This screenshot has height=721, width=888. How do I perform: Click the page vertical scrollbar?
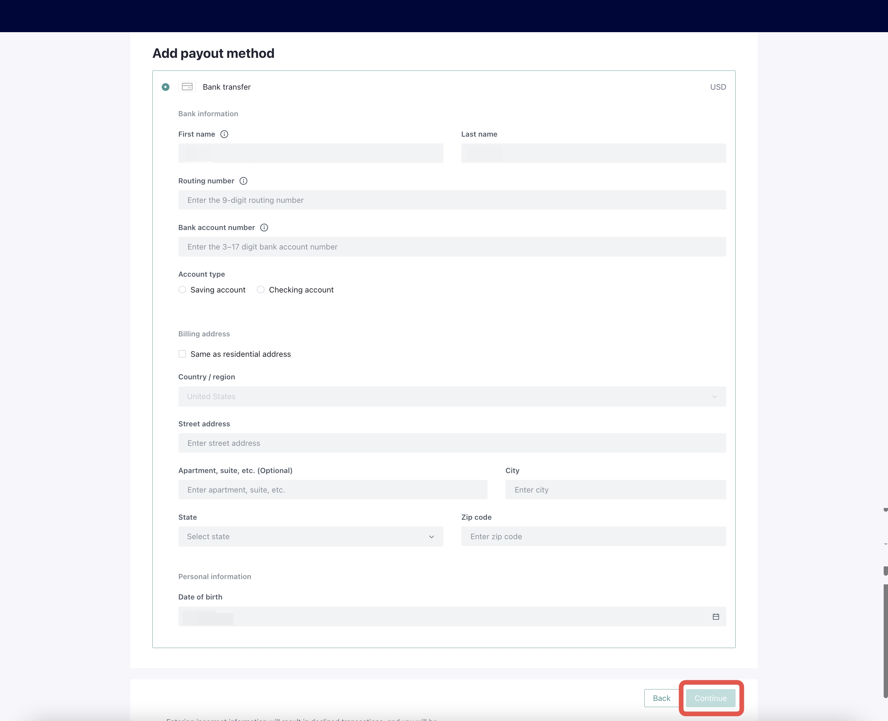coord(885,640)
